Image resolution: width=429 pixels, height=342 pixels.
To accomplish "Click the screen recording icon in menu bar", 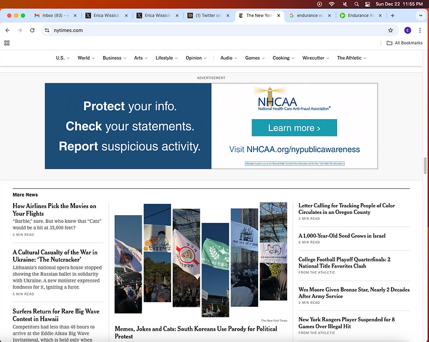I will click(319, 4).
